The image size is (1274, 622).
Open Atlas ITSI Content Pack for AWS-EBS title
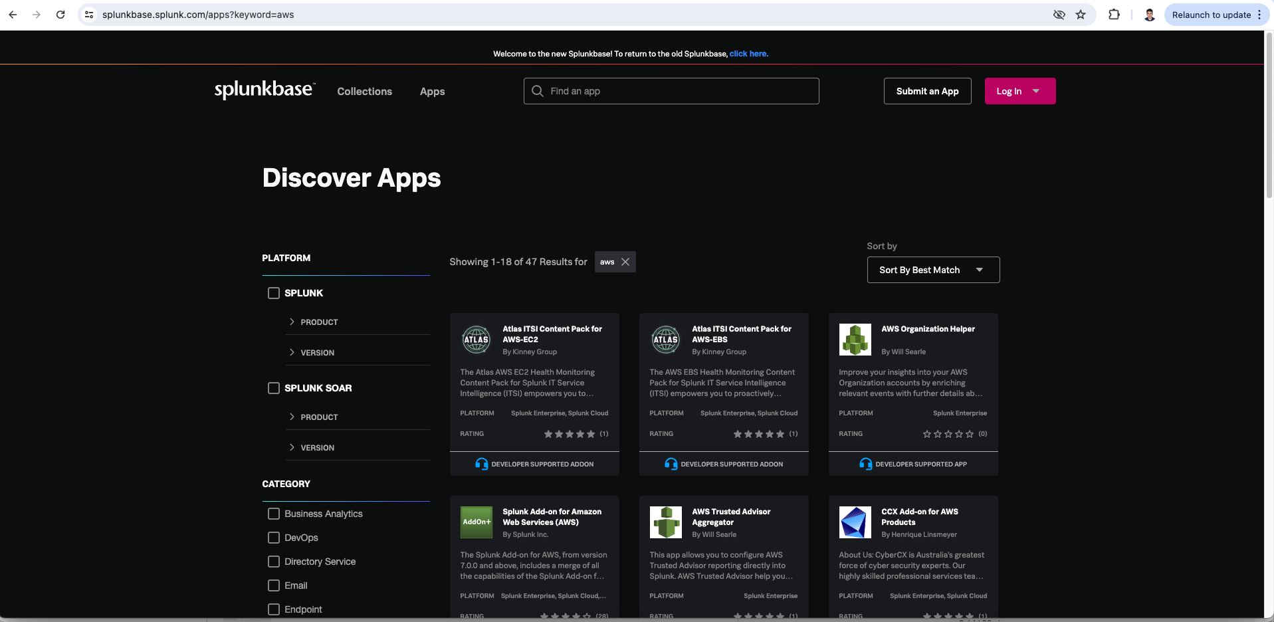pyautogui.click(x=742, y=334)
